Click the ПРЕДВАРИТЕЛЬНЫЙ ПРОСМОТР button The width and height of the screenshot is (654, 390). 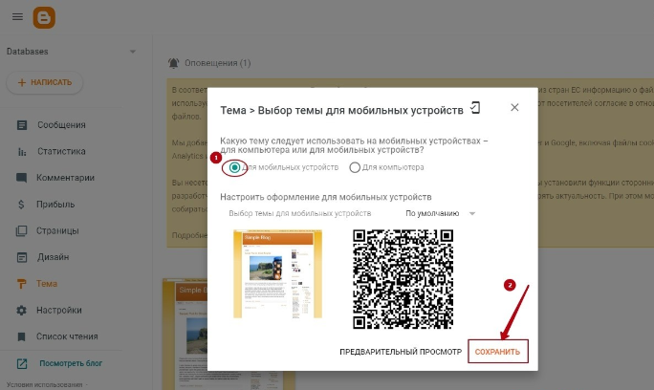tap(401, 352)
